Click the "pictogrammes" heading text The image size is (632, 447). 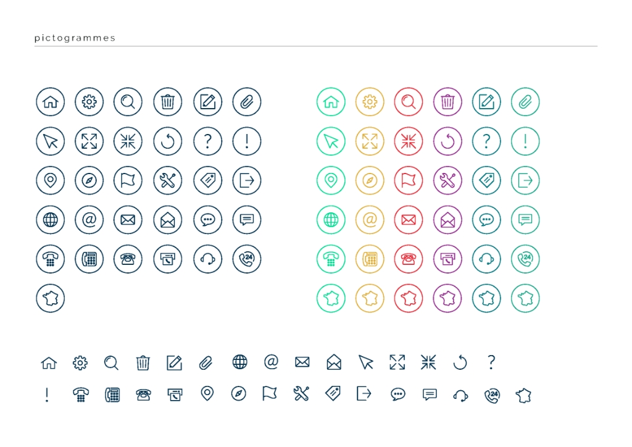(x=75, y=38)
